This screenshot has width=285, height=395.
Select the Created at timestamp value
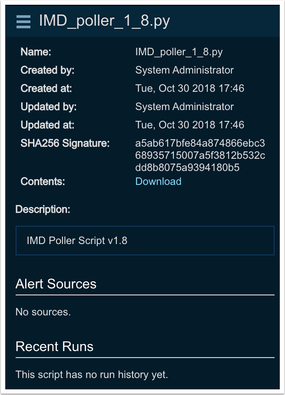(x=189, y=89)
